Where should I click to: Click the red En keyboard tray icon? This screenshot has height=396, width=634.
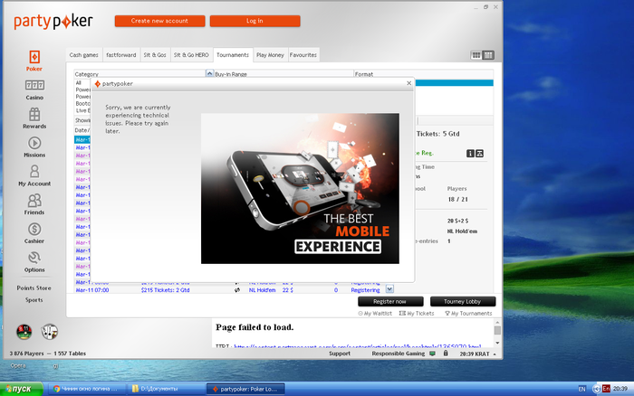pos(606,389)
